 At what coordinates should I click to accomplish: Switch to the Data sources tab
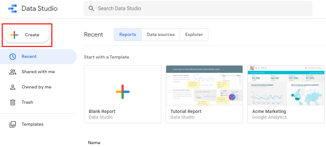161,35
